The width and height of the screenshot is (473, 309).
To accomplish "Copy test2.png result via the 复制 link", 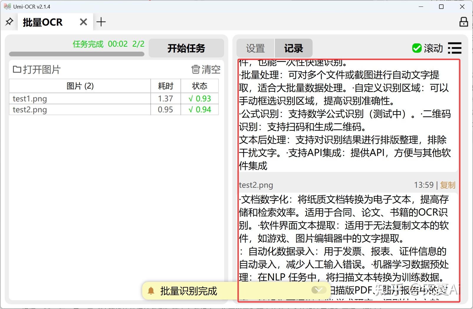I will point(448,185).
